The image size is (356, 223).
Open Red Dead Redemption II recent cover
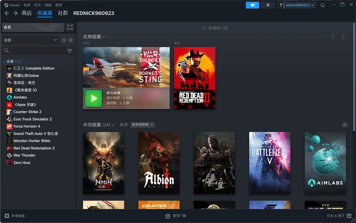coord(195,78)
